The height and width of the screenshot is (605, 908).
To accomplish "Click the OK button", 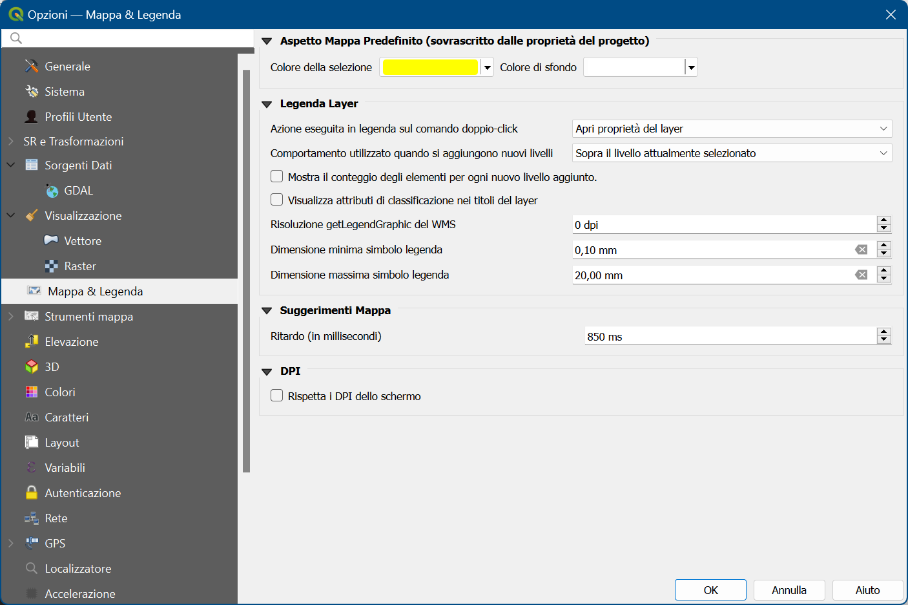I will (710, 589).
